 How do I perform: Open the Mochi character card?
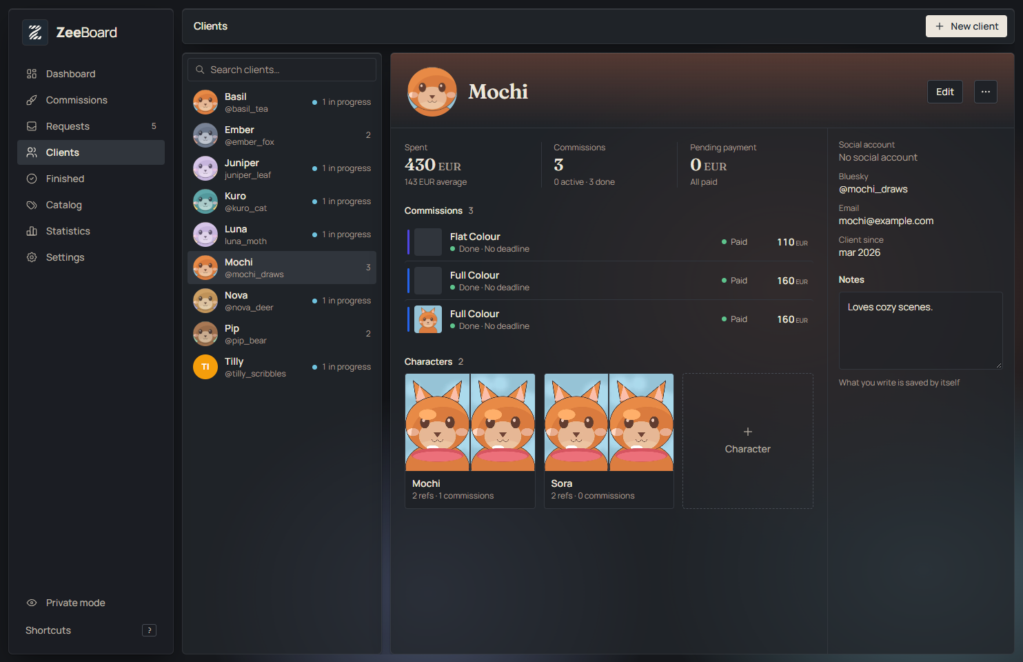click(470, 441)
